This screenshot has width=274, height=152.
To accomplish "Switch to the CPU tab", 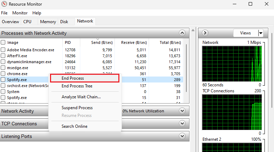I will pos(27,22).
